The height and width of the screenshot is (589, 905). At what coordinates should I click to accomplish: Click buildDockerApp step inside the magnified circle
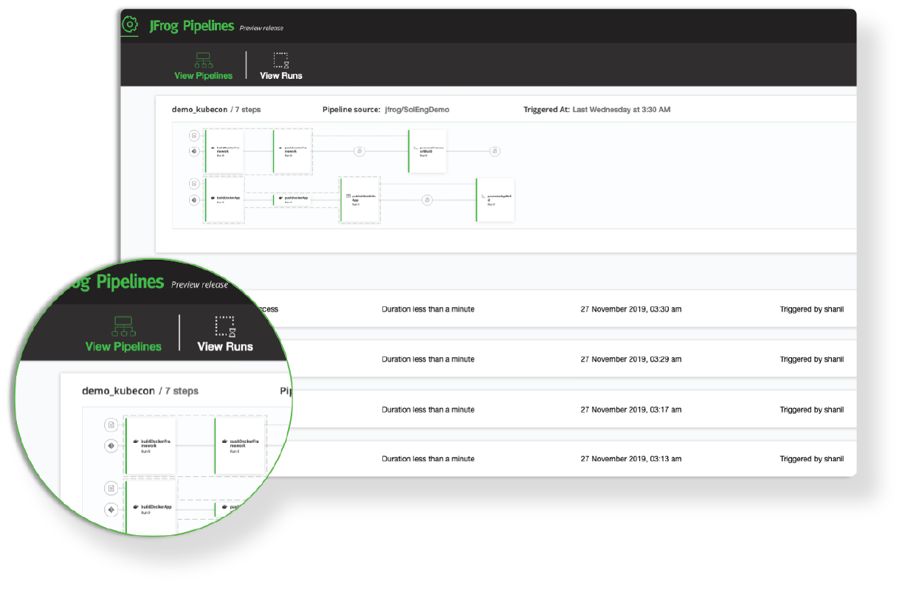151,508
